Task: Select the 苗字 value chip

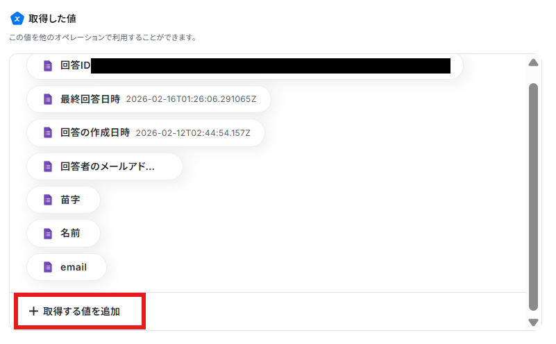Action: point(63,200)
